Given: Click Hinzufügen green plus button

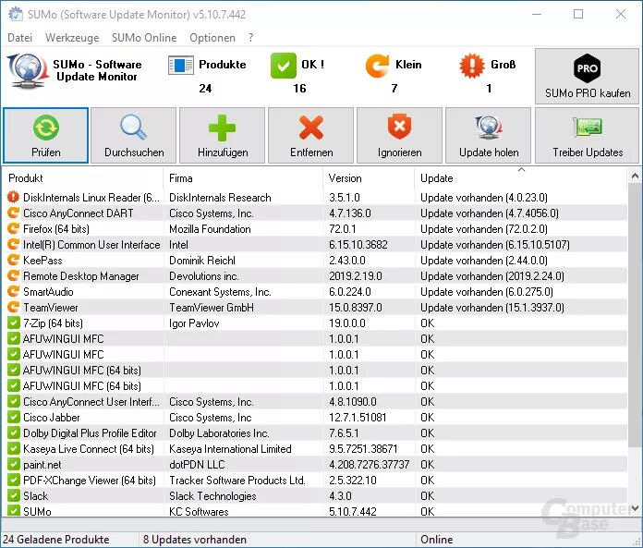Looking at the screenshot, I should pos(223,135).
